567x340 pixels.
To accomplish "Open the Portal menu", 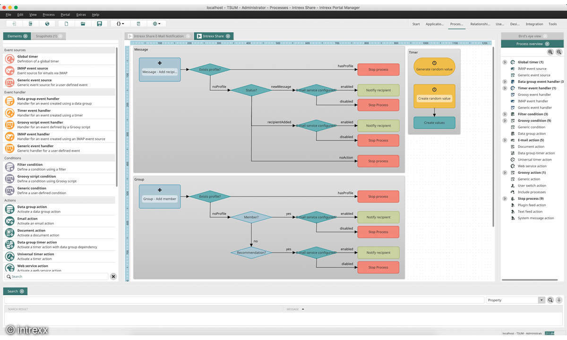I will pyautogui.click(x=65, y=15).
